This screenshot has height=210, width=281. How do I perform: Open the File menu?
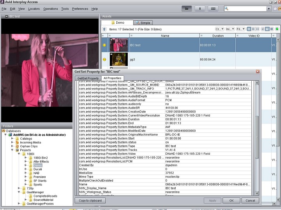point(4,9)
